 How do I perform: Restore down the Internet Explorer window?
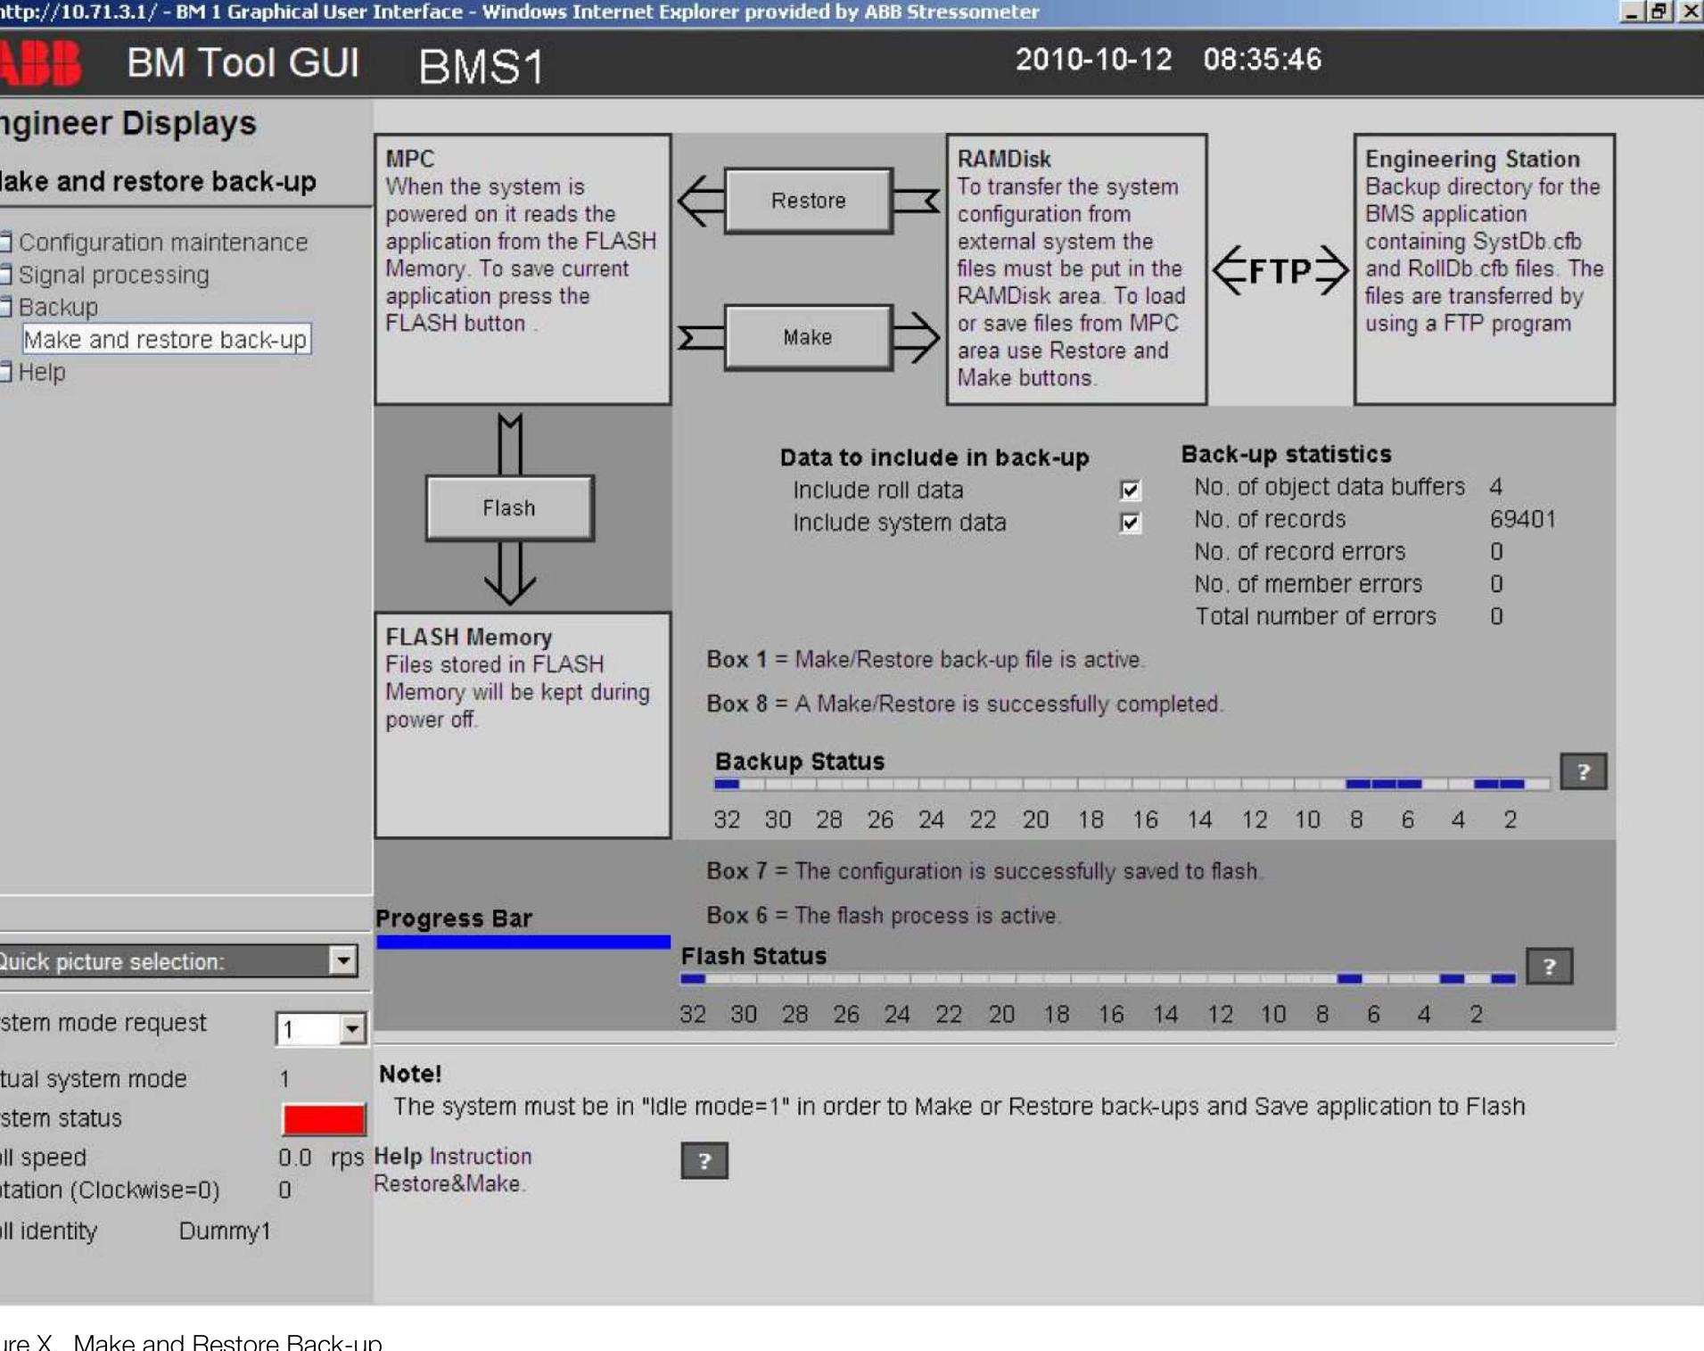click(x=1659, y=12)
